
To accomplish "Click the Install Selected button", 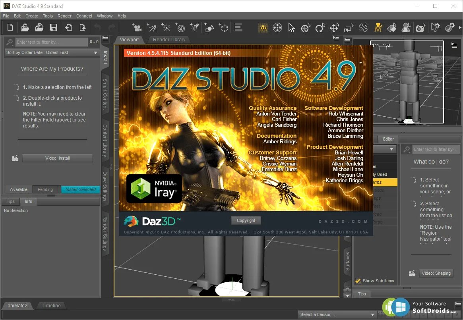I will tap(81, 189).
